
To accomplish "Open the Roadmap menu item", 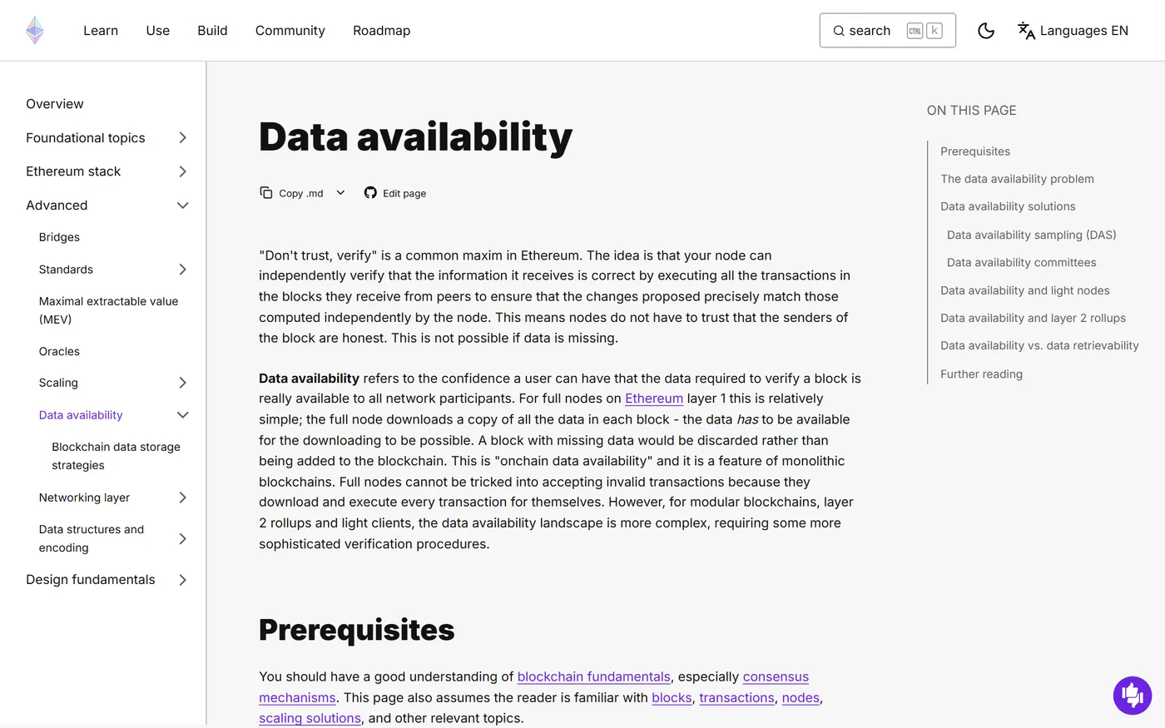I will click(382, 31).
